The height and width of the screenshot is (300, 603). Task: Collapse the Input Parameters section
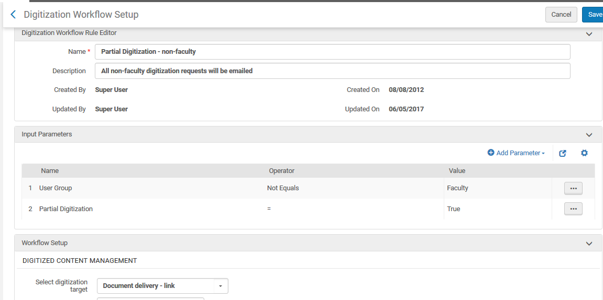tap(589, 135)
